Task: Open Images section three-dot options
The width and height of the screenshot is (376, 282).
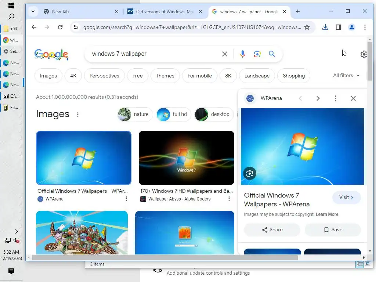Action: [78, 115]
